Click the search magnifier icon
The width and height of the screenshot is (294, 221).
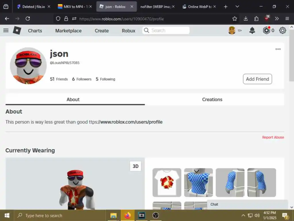[x=146, y=31]
